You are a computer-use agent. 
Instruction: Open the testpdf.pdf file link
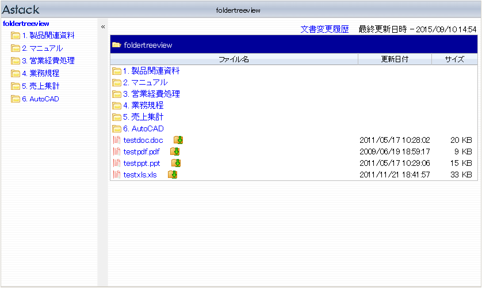[141, 151]
